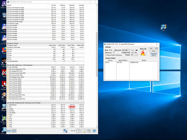Image resolution: width=187 pixels, height=140 pixels.
Task: Select the TechPowerUp GPU-Z desktop icon
Action: (4, 120)
